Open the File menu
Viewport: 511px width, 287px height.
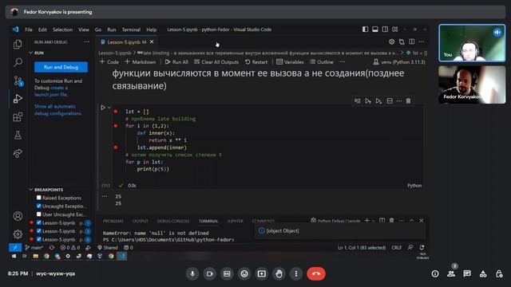[29, 29]
